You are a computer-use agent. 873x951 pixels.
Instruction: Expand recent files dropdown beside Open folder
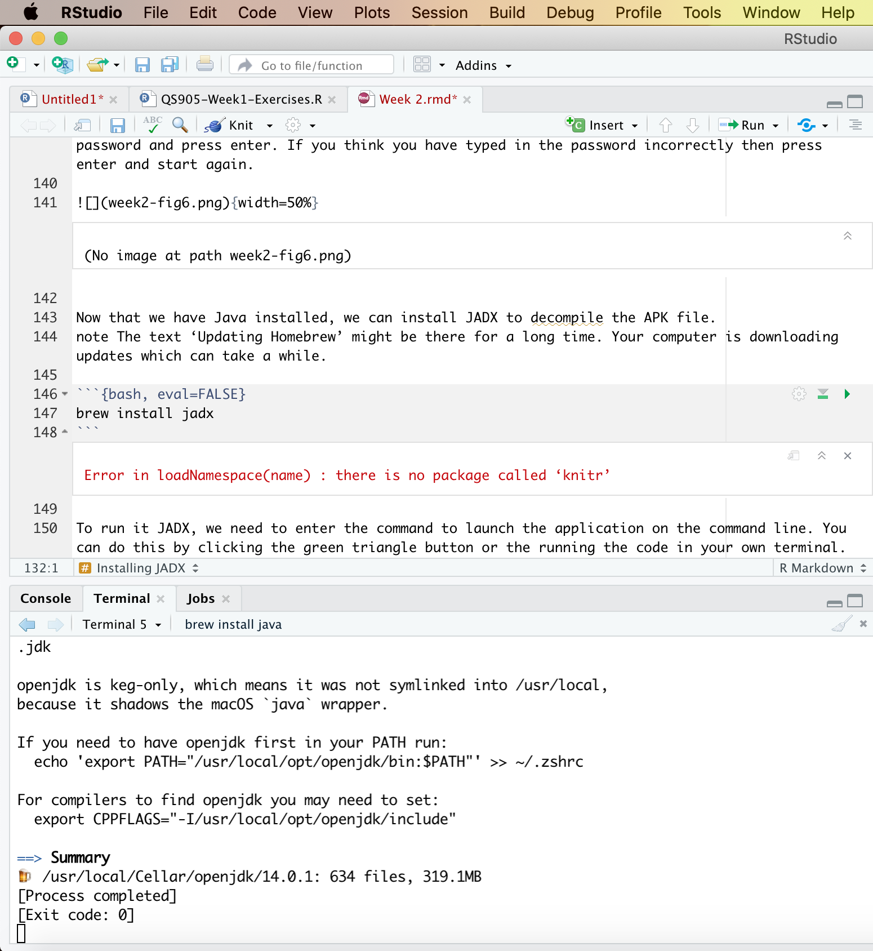click(x=117, y=65)
